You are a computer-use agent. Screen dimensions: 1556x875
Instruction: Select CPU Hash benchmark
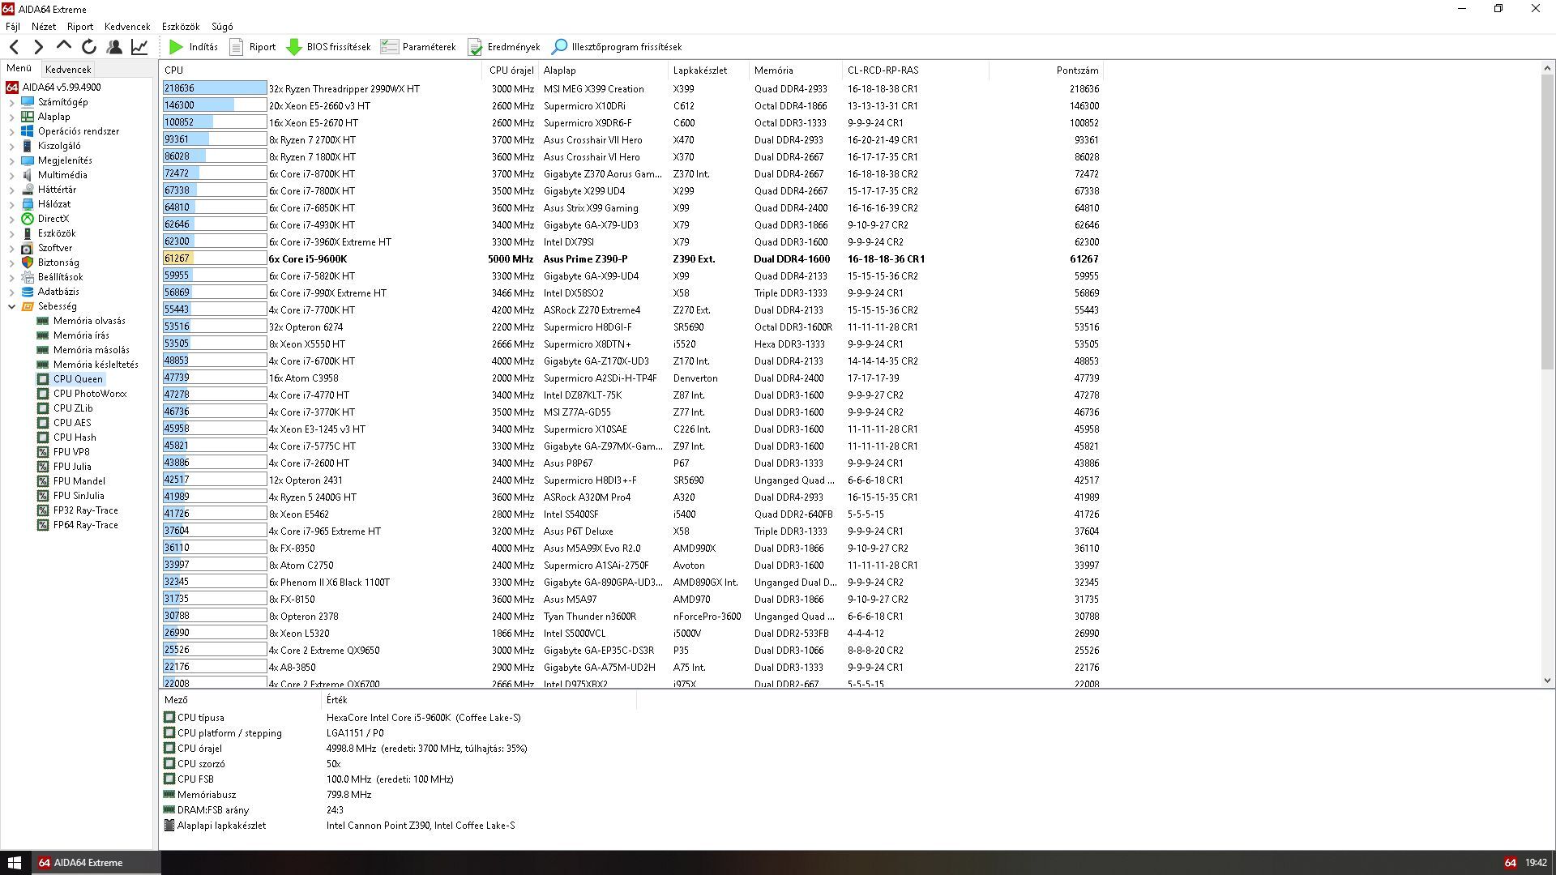click(75, 437)
